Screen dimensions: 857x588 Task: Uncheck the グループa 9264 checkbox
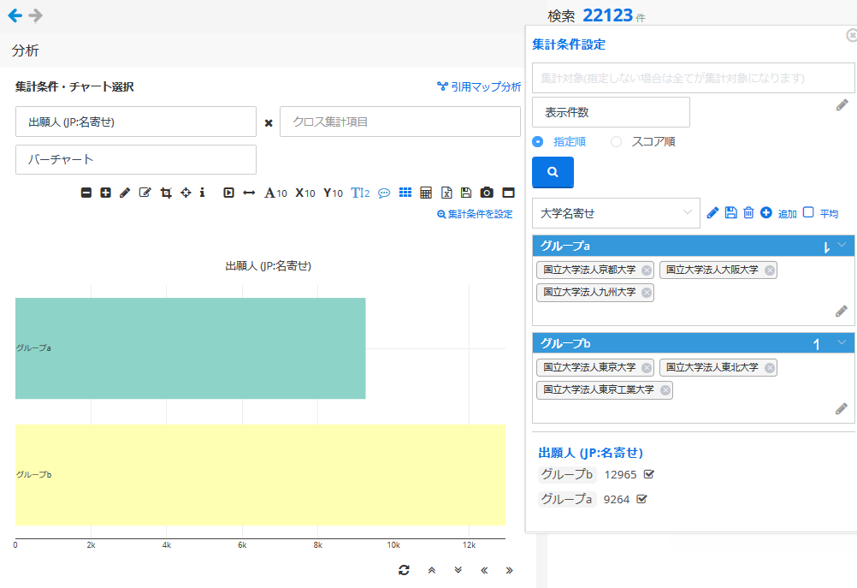click(642, 499)
